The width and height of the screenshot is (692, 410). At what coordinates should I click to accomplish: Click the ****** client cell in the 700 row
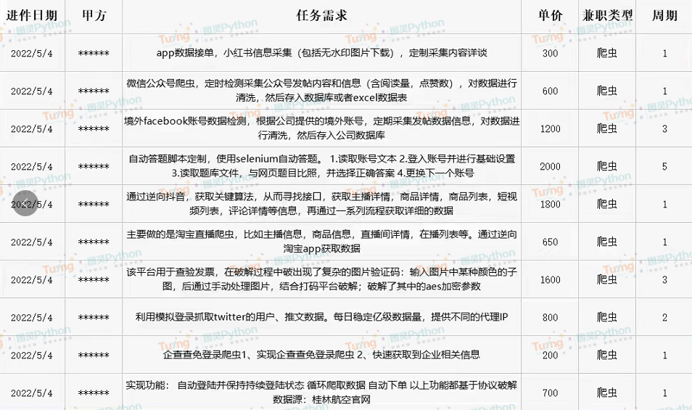point(94,393)
